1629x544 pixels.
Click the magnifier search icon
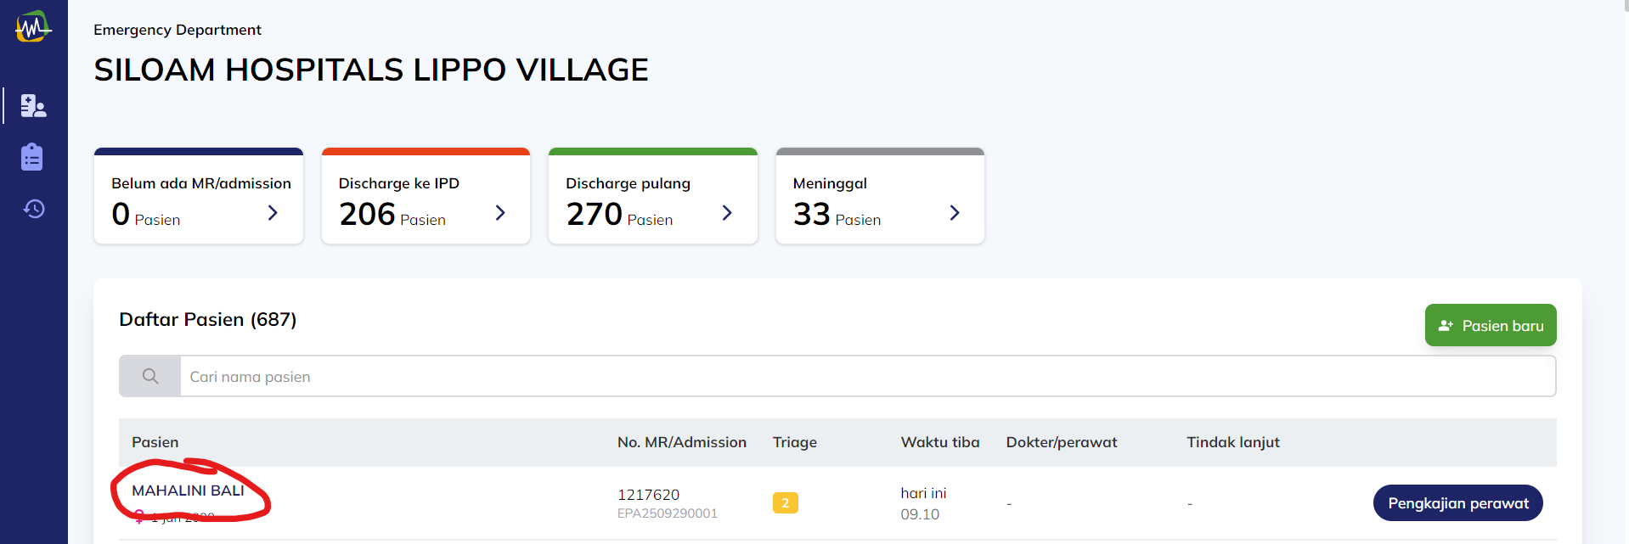click(150, 376)
